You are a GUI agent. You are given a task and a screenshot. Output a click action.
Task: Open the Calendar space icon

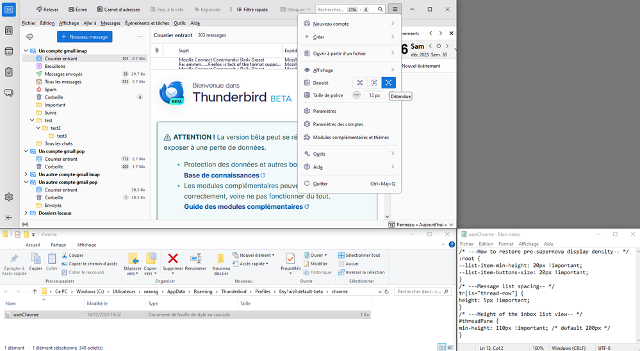[x=8, y=51]
